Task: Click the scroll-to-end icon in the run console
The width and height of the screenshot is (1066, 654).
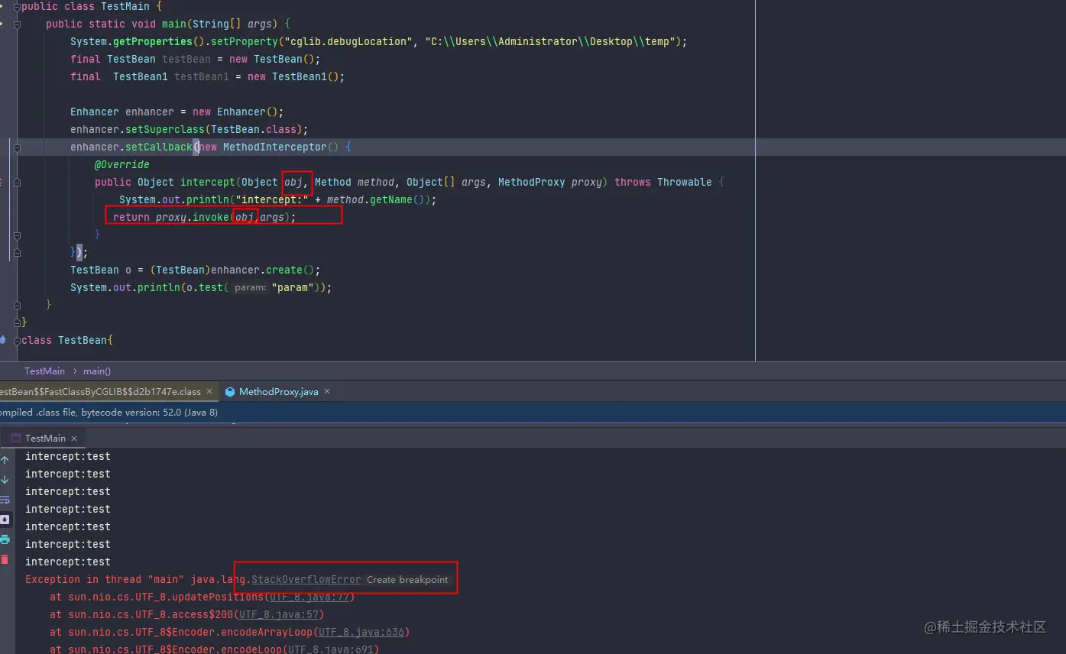Action: coord(5,520)
